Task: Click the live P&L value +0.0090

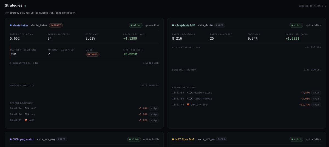Action: (130, 54)
